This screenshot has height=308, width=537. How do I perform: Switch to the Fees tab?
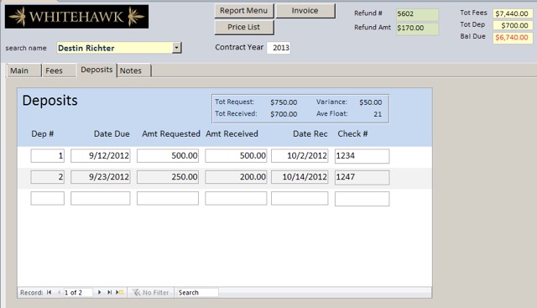59,70
